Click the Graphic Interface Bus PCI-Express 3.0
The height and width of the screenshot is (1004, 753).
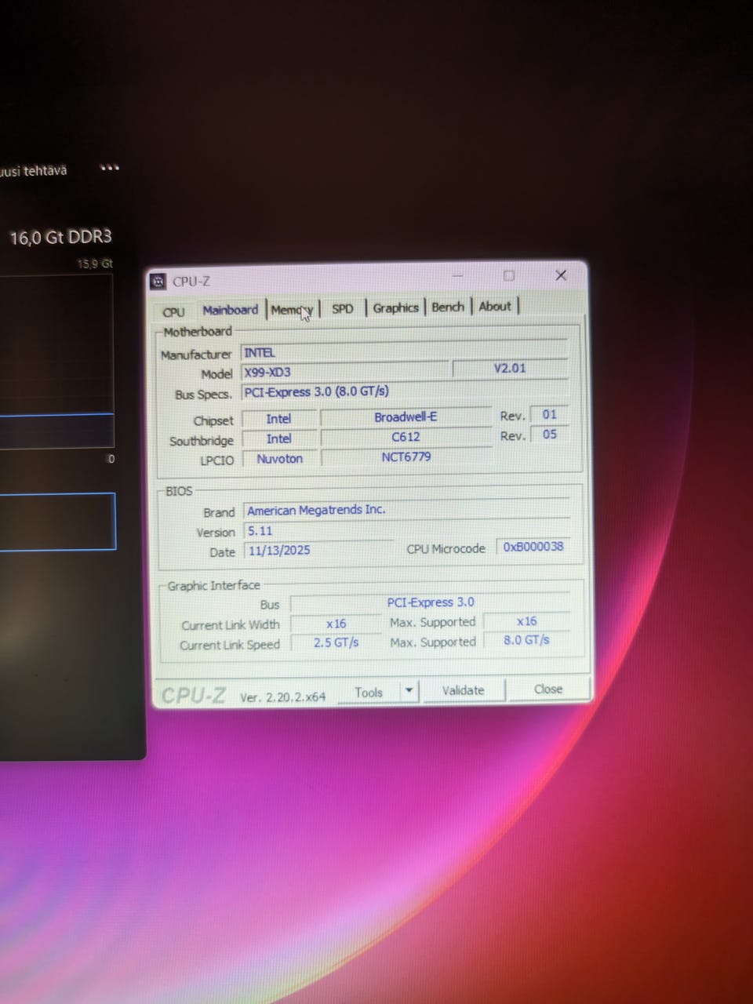pos(430,602)
